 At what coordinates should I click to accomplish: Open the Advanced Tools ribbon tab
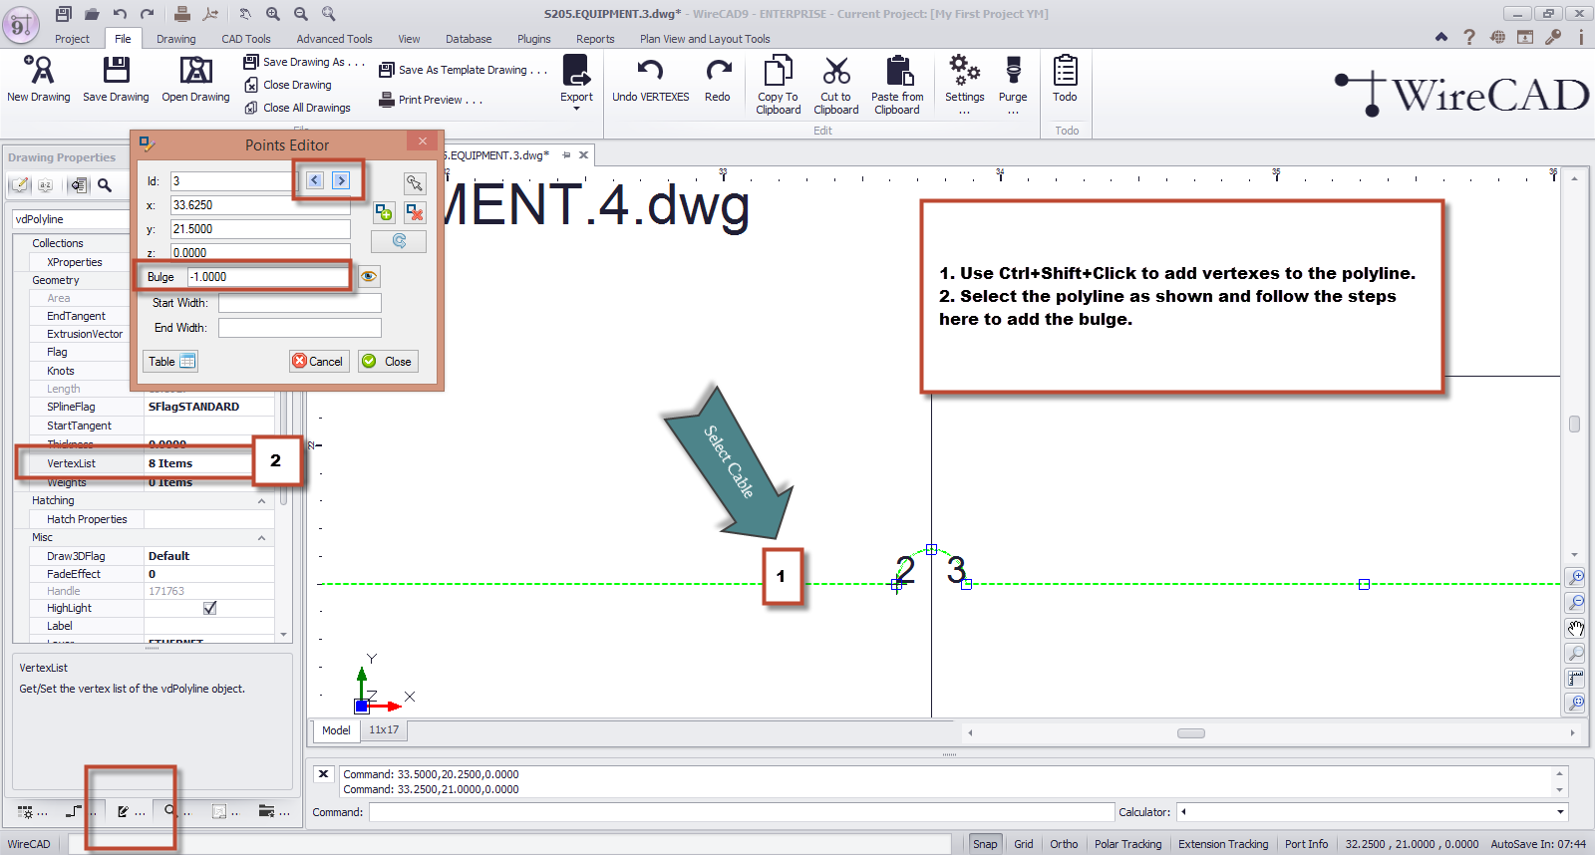(x=334, y=39)
